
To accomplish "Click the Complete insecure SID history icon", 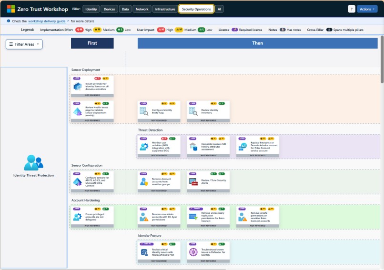I will [x=193, y=147].
